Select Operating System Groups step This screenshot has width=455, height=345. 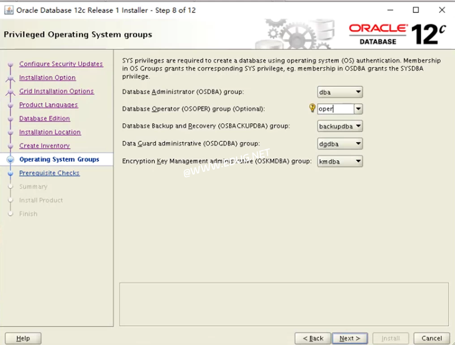[59, 160]
